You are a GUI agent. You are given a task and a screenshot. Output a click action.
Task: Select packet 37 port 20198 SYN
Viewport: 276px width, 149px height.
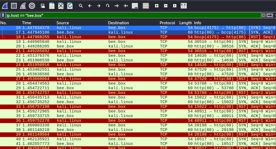point(138,125)
